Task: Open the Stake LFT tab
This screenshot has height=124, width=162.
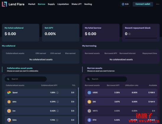Action: [x=77, y=4]
